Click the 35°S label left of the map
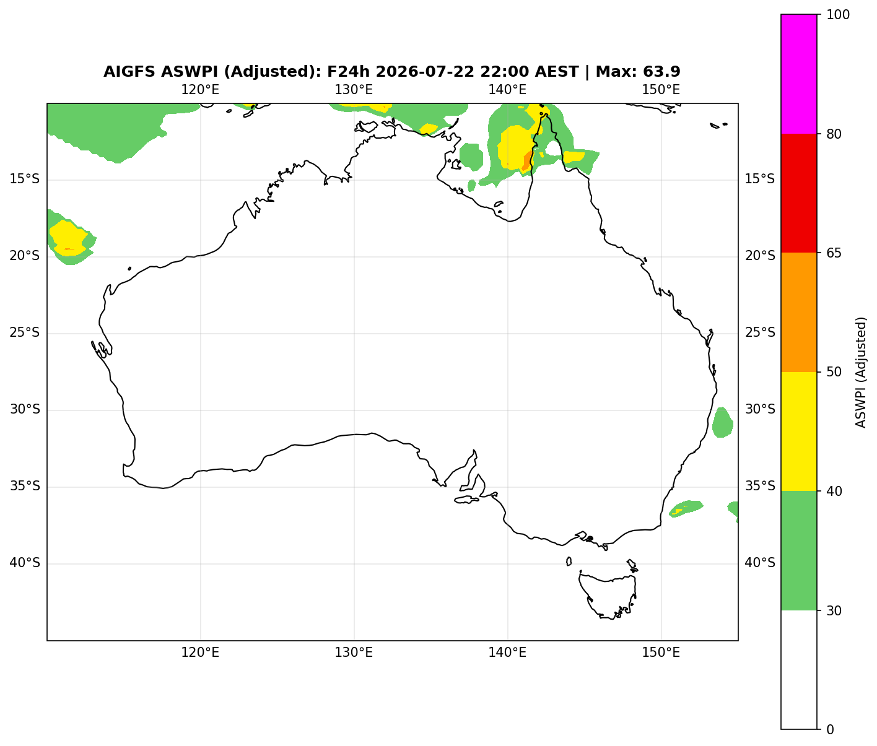This screenshot has width=877, height=746. coord(25,487)
